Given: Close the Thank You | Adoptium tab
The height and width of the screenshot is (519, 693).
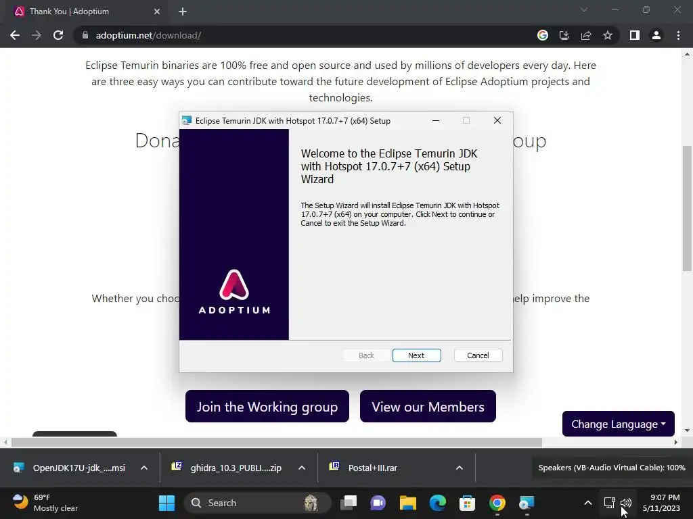Looking at the screenshot, I should point(157,11).
